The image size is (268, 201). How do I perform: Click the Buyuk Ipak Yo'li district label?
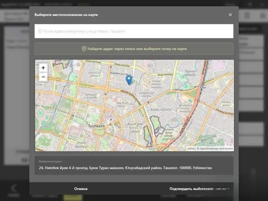pyautogui.click(x=135, y=128)
